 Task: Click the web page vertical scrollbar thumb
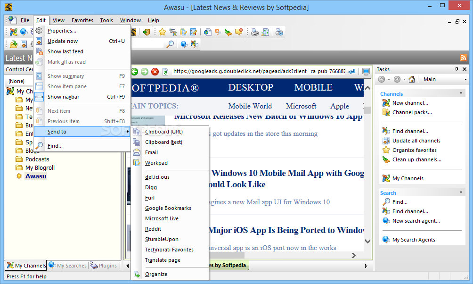point(367,109)
